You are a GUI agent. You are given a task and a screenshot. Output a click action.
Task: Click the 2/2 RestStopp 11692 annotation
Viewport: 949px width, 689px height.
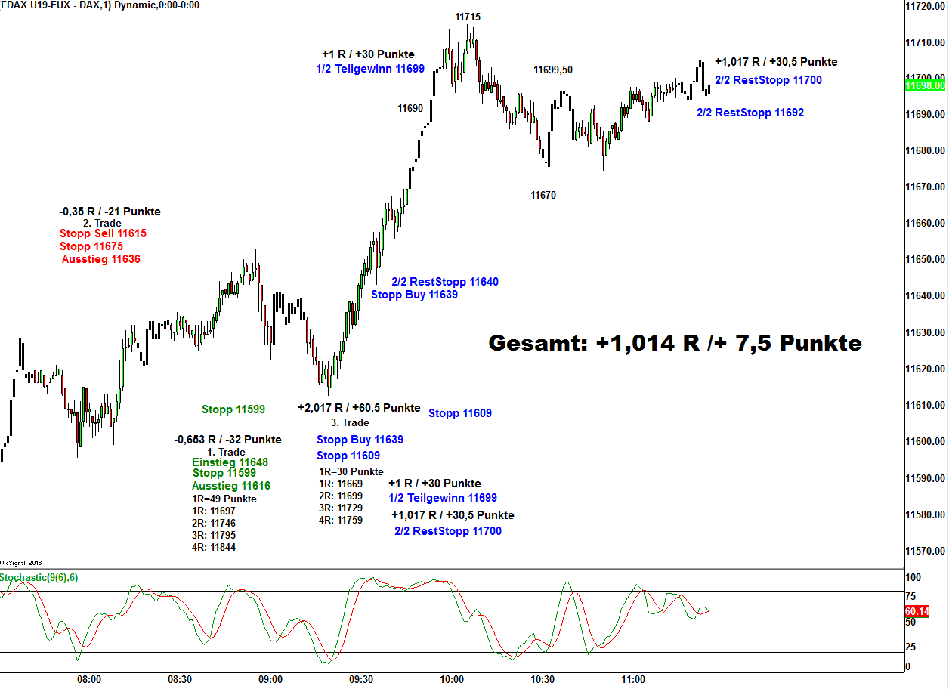[x=750, y=113]
